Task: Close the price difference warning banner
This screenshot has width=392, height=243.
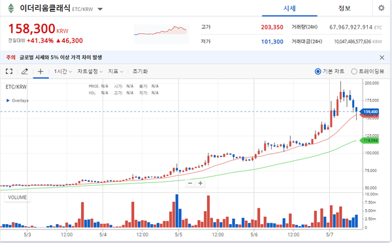Action: pyautogui.click(x=382, y=57)
